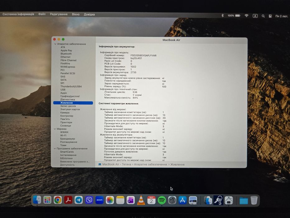Click cycle count value 538
This screenshot has width=290, height=218.
tap(135, 92)
